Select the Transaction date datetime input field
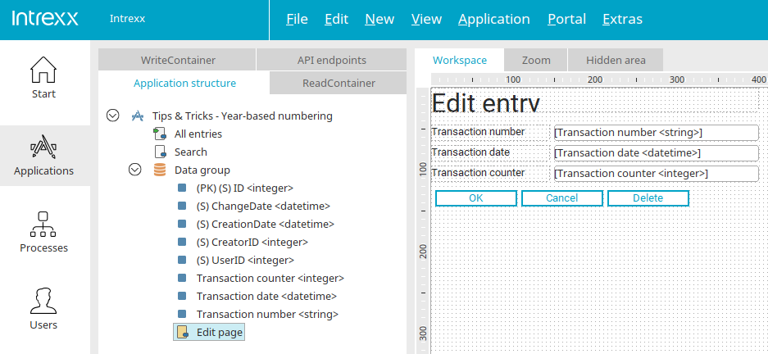 [657, 153]
